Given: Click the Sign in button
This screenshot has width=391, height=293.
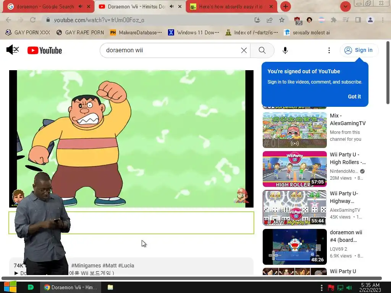Looking at the screenshot, I should pyautogui.click(x=359, y=50).
